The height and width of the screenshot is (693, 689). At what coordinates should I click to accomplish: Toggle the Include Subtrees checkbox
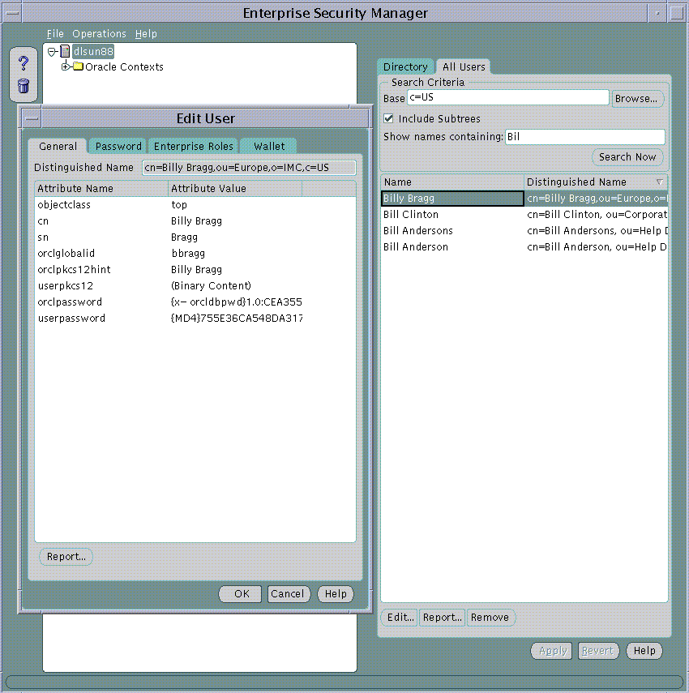pos(388,118)
